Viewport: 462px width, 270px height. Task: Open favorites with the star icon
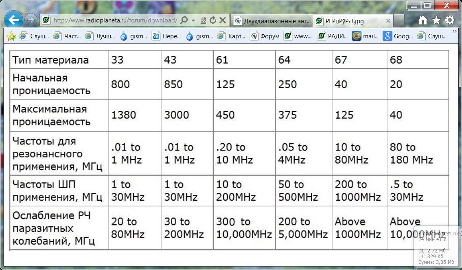436,20
